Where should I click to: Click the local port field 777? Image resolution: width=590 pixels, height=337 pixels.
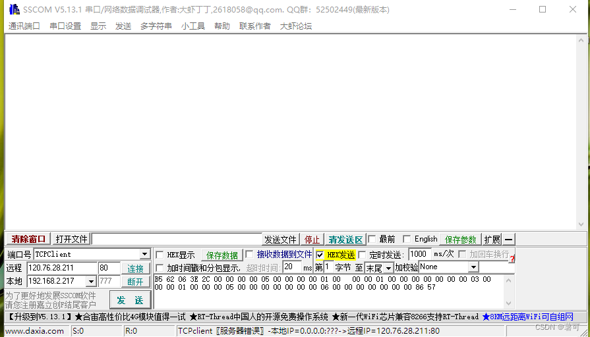coord(109,281)
